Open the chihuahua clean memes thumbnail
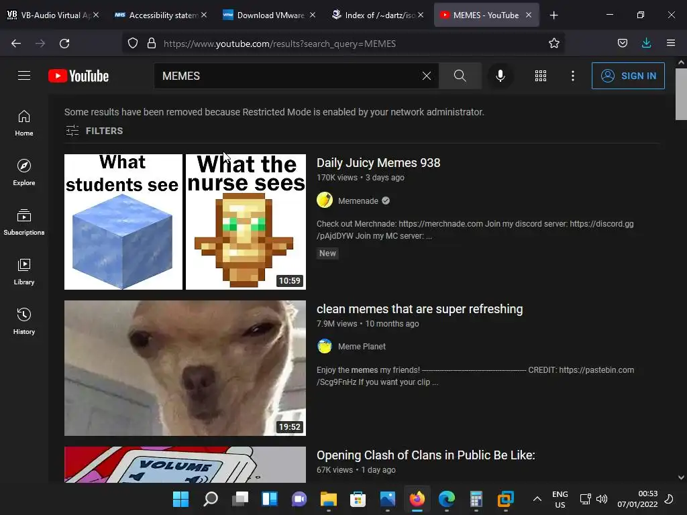 tap(185, 368)
